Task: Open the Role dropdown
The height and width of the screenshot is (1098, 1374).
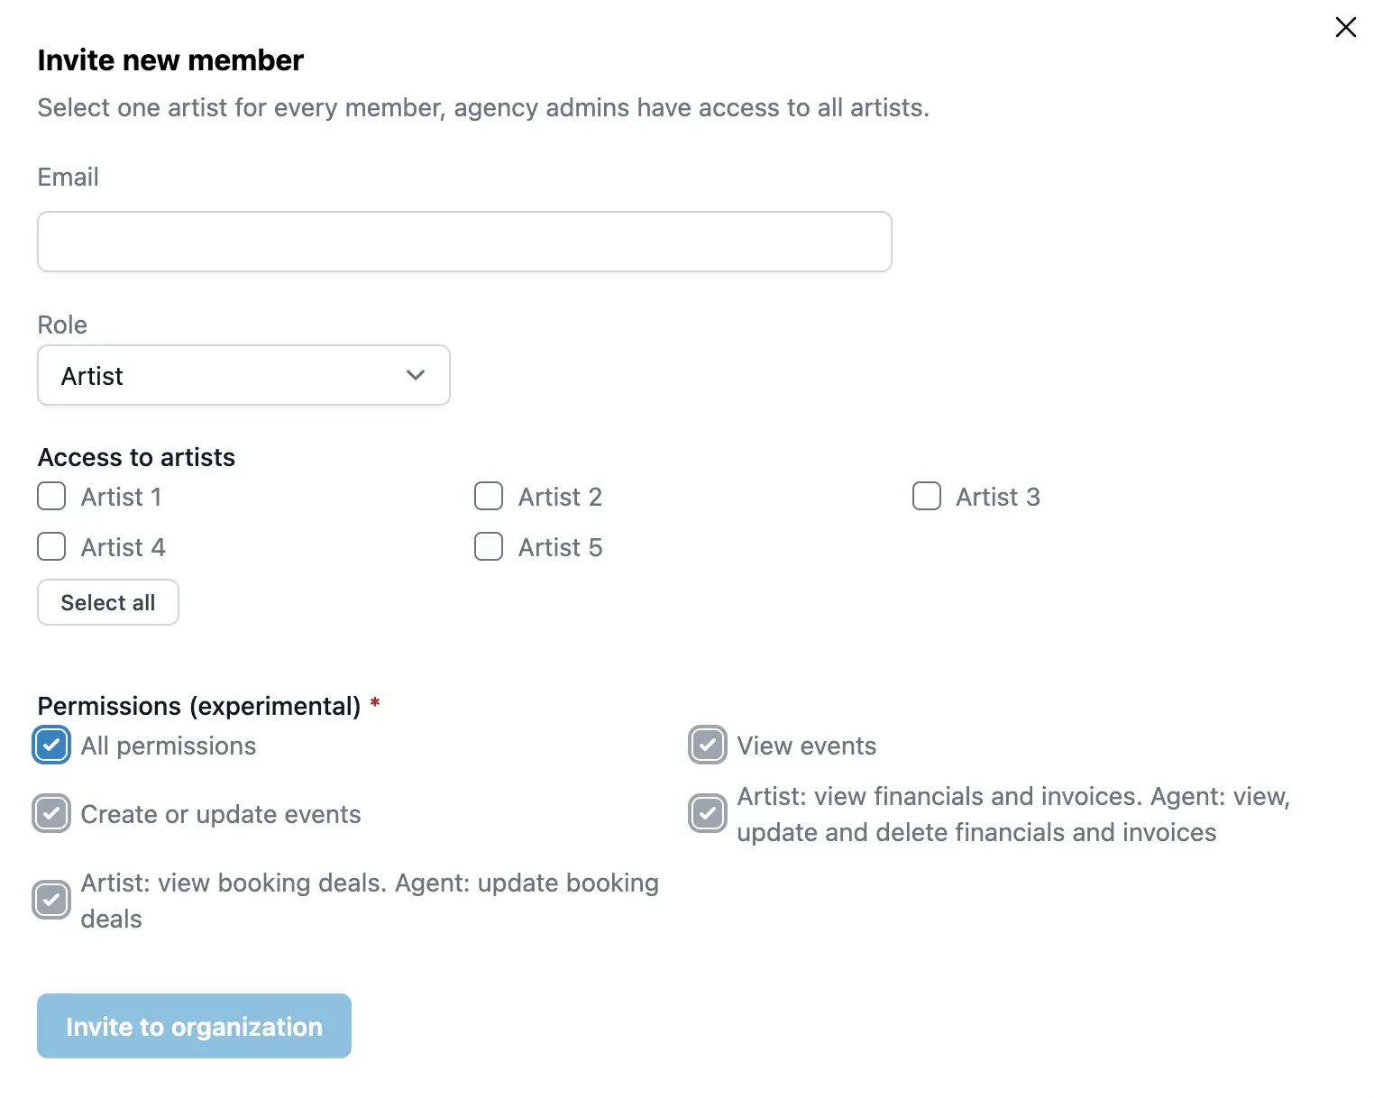Action: pyautogui.click(x=243, y=375)
